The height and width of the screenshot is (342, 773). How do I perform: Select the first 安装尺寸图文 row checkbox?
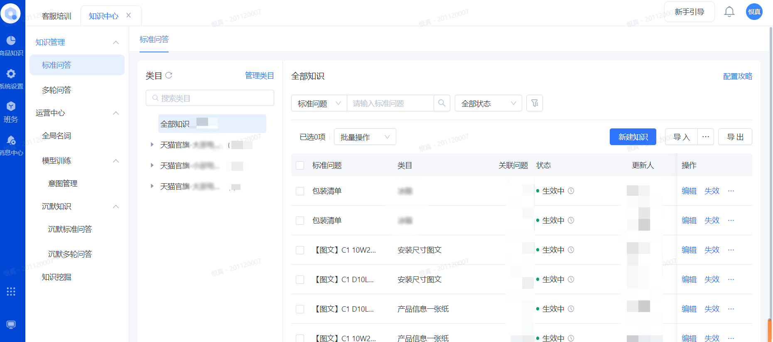300,250
